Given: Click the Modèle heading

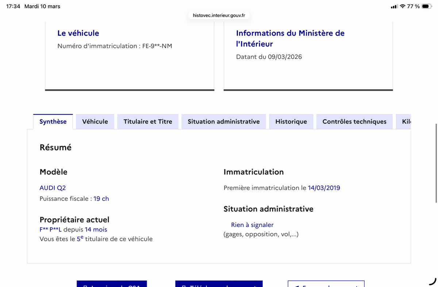Looking at the screenshot, I should click(53, 172).
